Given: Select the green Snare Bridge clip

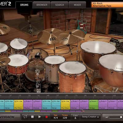Looking at the screenshot, I should click(x=93, y=105).
